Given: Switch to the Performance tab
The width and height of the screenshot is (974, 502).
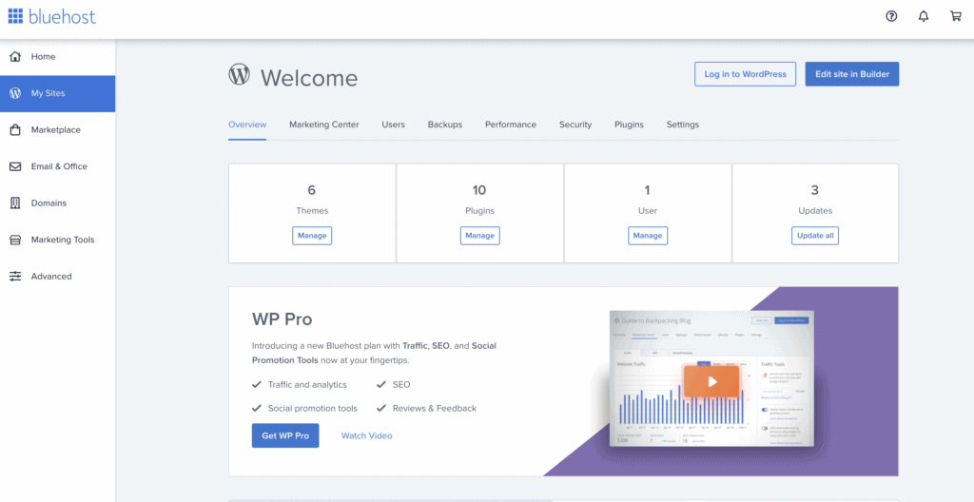Looking at the screenshot, I should tap(511, 125).
